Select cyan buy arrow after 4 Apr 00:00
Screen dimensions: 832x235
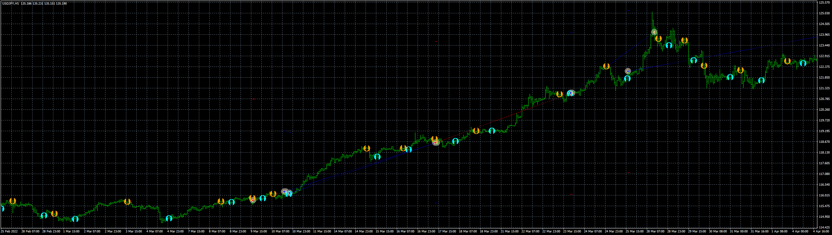pyautogui.click(x=803, y=63)
